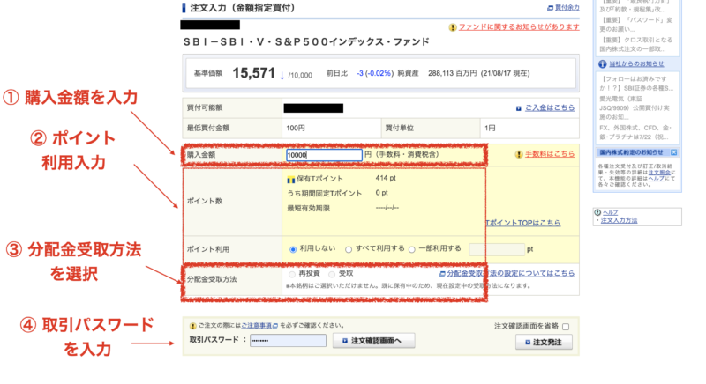Select the すべて利用する radio button
Viewport: 706px width, 384px height.
click(349, 250)
